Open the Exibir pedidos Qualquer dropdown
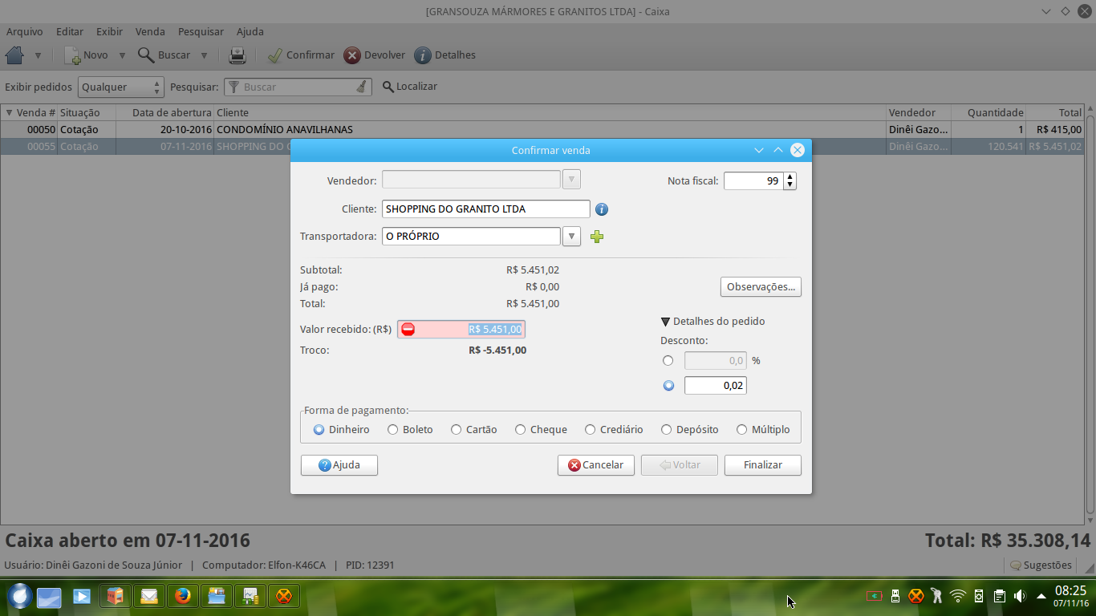Screen dimensions: 1096x616 (121, 87)
